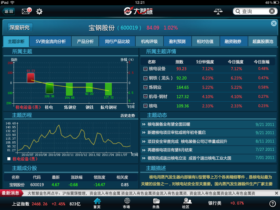Open chart icon for 钢铁（龙头）row
Viewport: 280px width, 210px height.
[x=145, y=78]
